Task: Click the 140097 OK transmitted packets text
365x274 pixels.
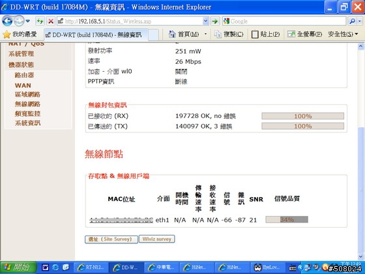Action: (x=203, y=127)
